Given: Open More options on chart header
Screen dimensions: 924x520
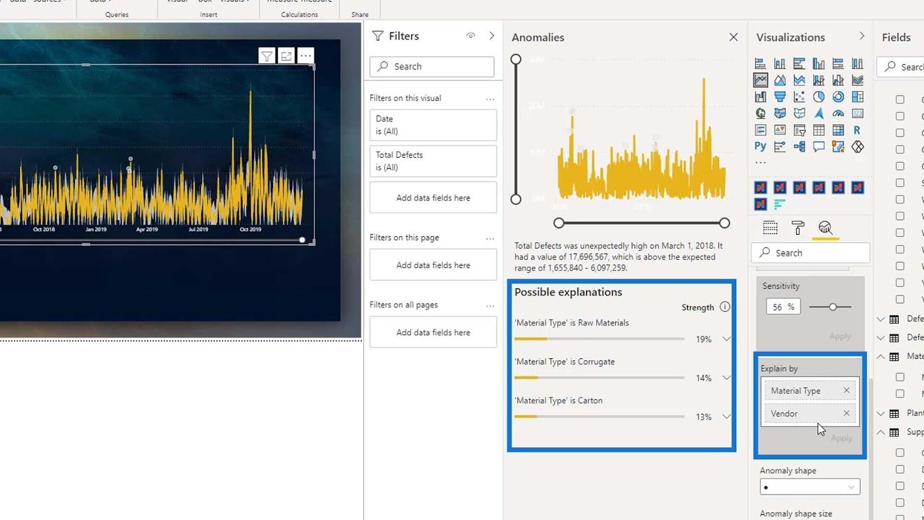Looking at the screenshot, I should (x=305, y=56).
